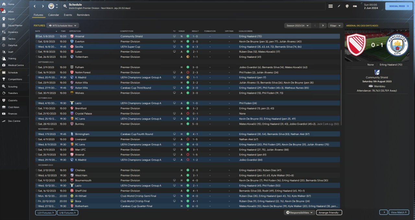Open the Tactics sidebar icon
The width and height of the screenshot is (415, 220).
[x=4, y=39]
